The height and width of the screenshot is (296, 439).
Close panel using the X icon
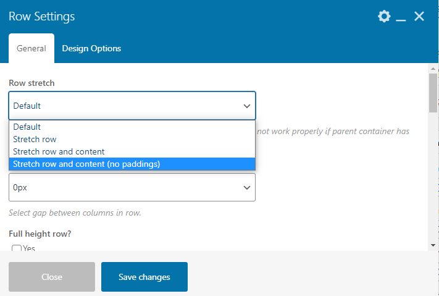click(419, 17)
